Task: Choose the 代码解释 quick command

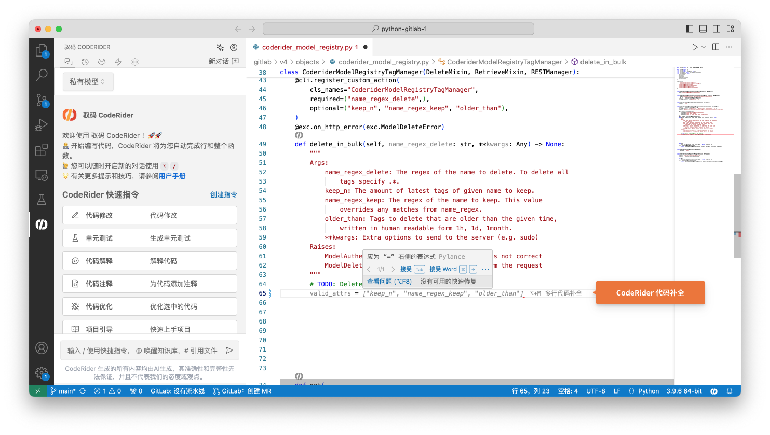Action: [x=150, y=261]
